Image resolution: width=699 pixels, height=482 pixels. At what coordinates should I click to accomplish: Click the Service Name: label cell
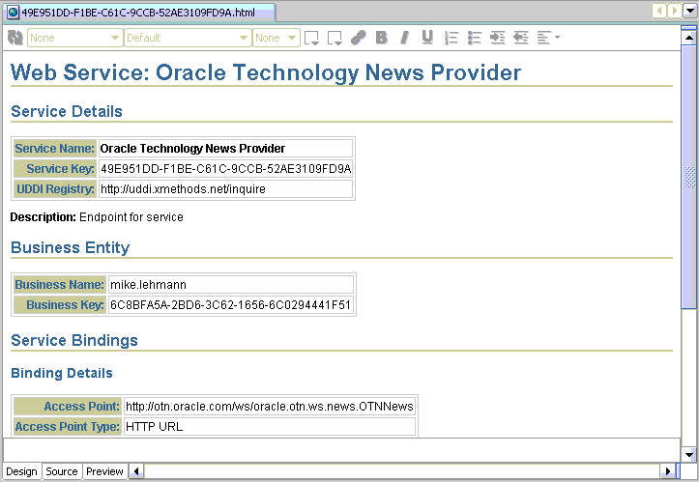pyautogui.click(x=55, y=149)
